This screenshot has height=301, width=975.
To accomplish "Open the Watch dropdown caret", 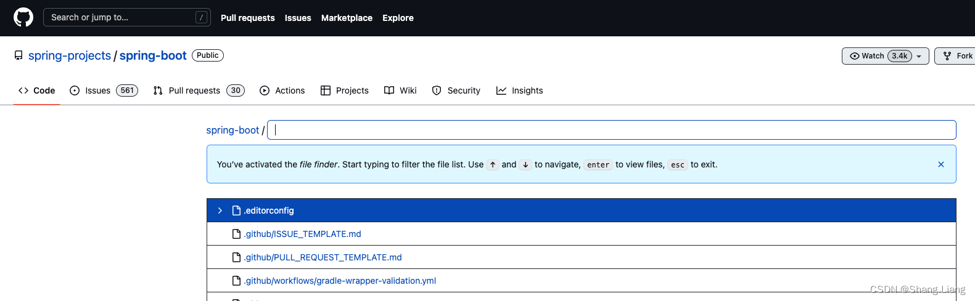I will [919, 56].
